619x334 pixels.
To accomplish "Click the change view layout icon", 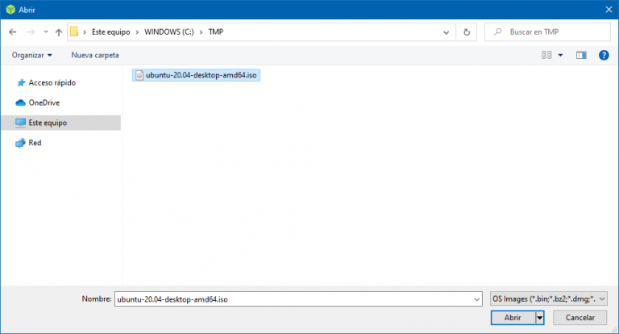I will (x=546, y=55).
